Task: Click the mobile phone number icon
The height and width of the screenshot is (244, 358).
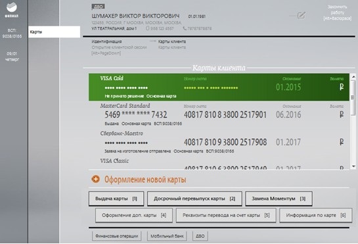Action: [148, 28]
